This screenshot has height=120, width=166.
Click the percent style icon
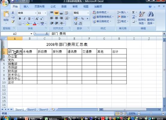click(82, 19)
